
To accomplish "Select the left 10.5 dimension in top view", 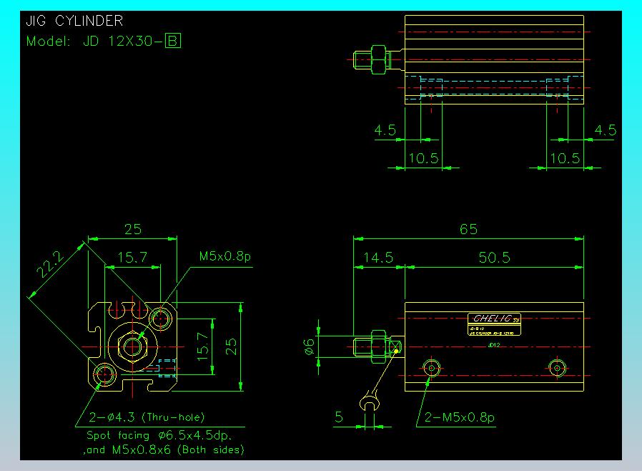I will (x=424, y=158).
